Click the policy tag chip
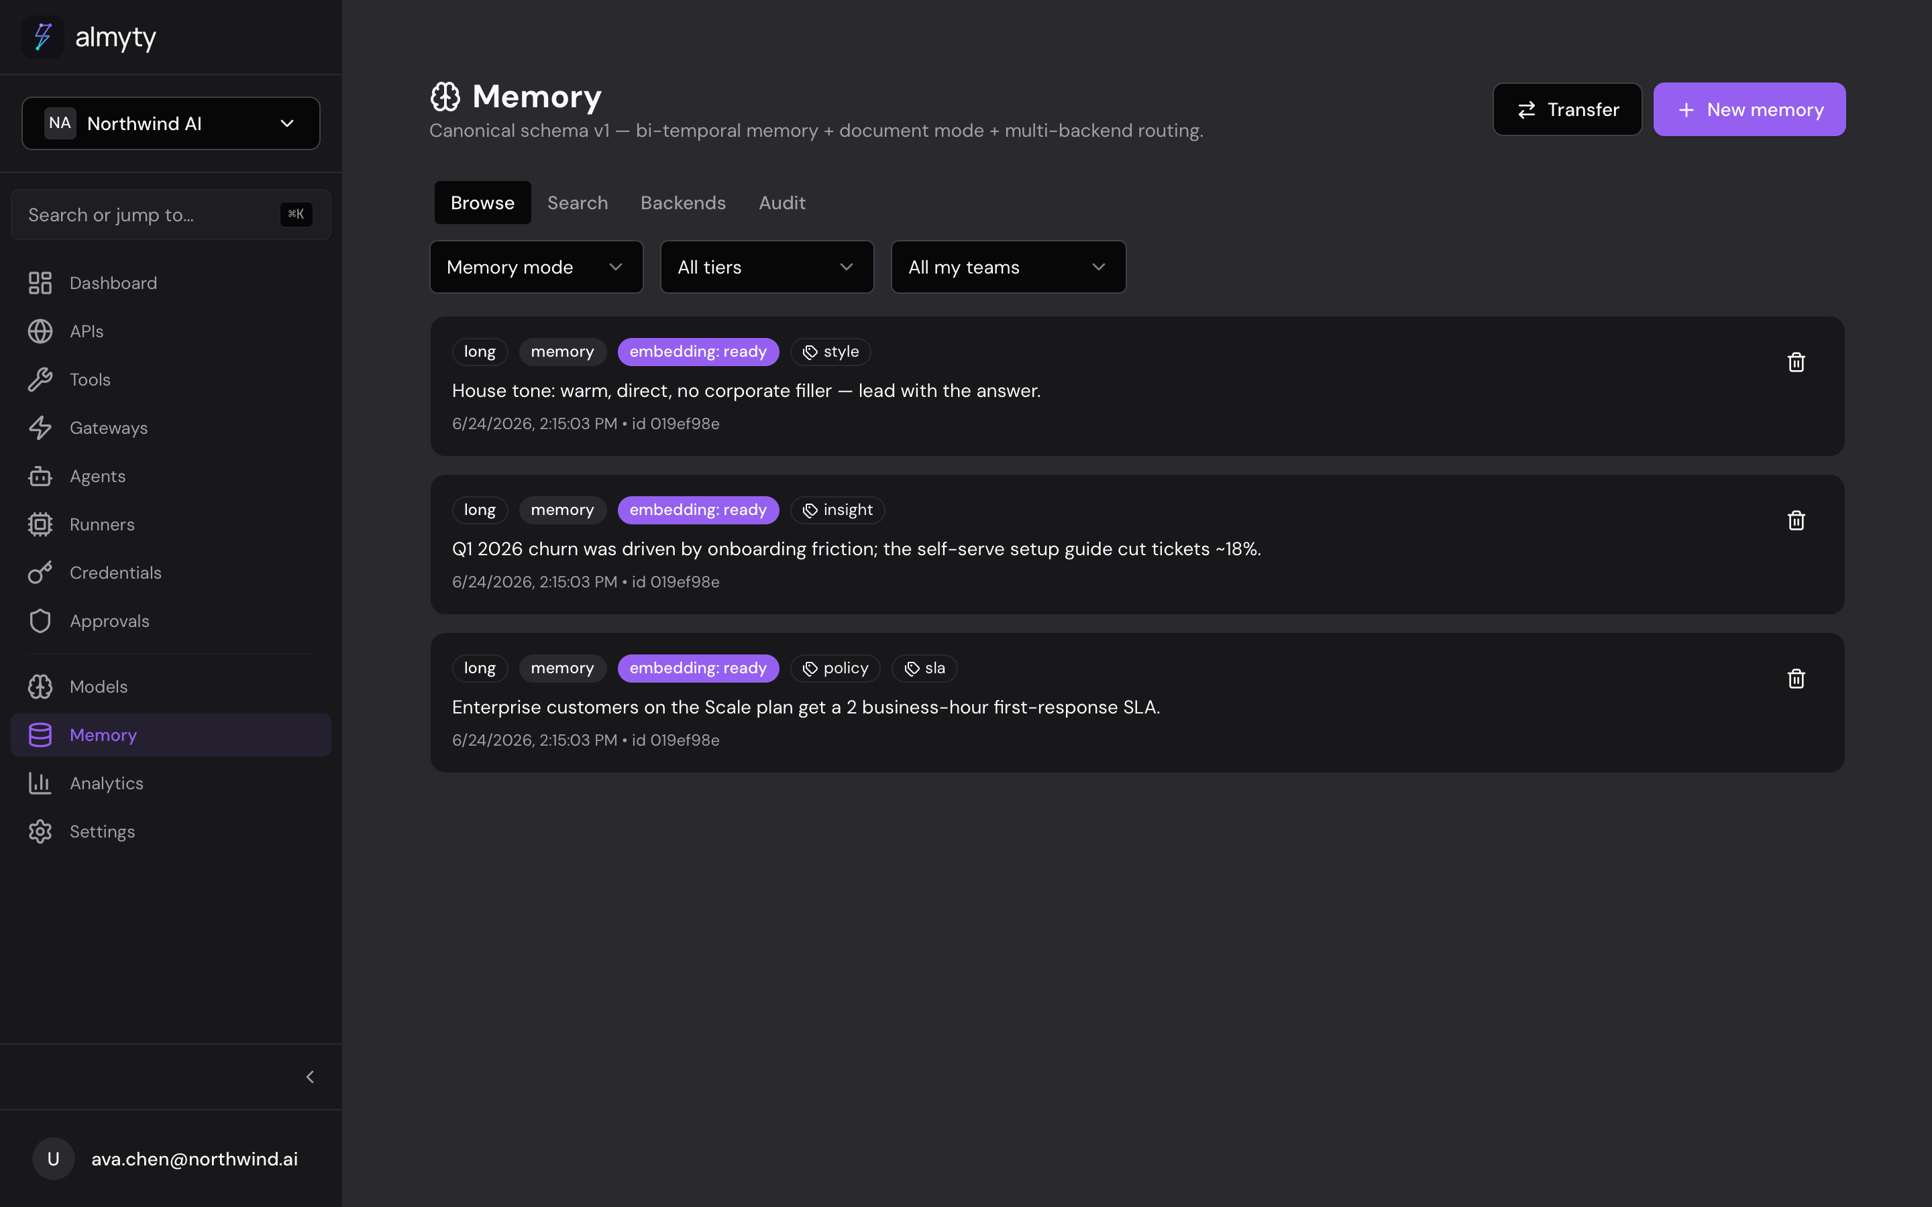 (x=835, y=668)
